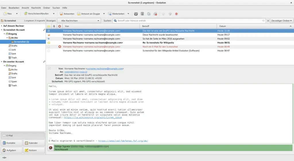Open the sender email address link

[x=105, y=69]
